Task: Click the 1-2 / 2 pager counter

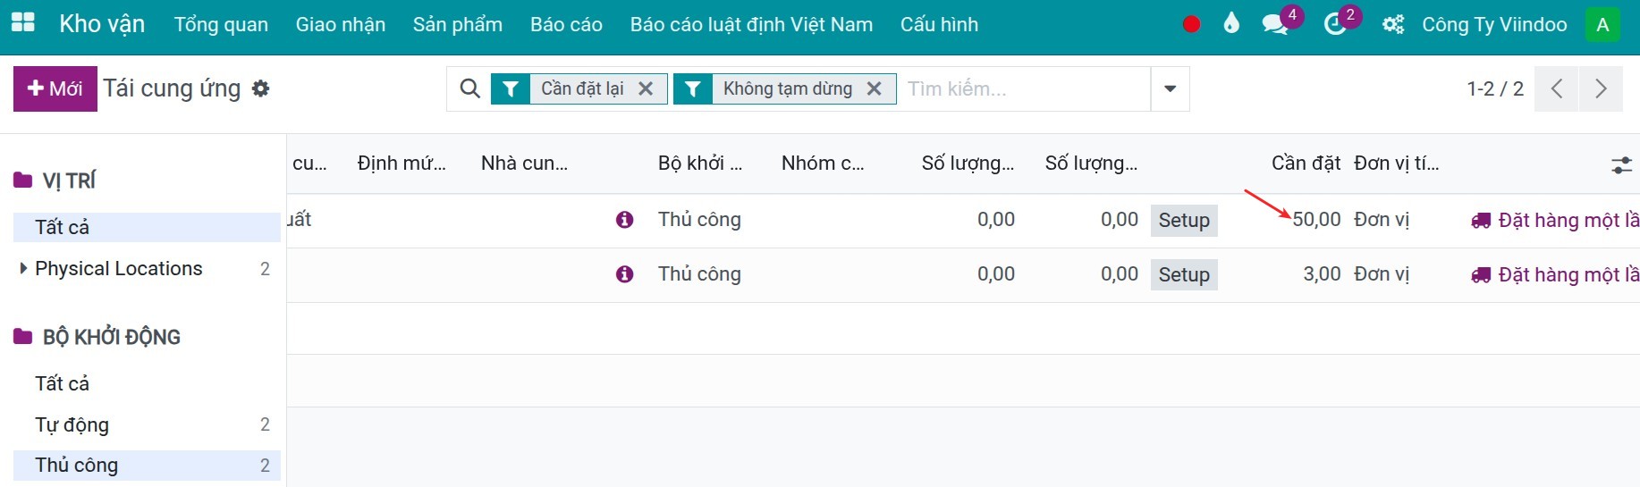Action: click(x=1495, y=88)
